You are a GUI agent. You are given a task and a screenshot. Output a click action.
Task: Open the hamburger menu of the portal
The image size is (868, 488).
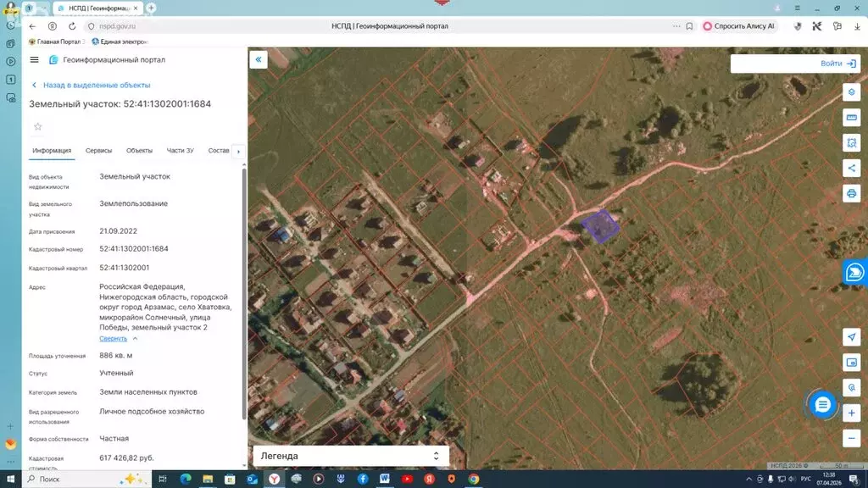pos(34,60)
